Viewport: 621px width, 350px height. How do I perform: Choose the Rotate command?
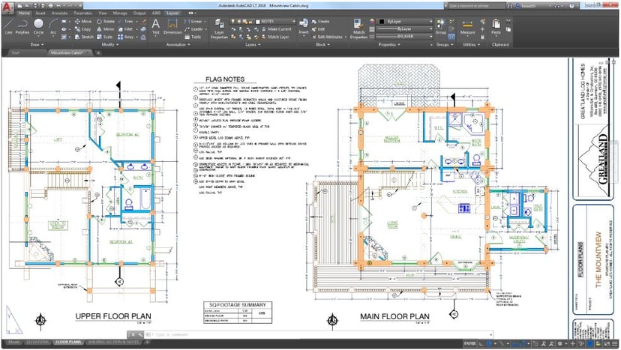click(106, 22)
